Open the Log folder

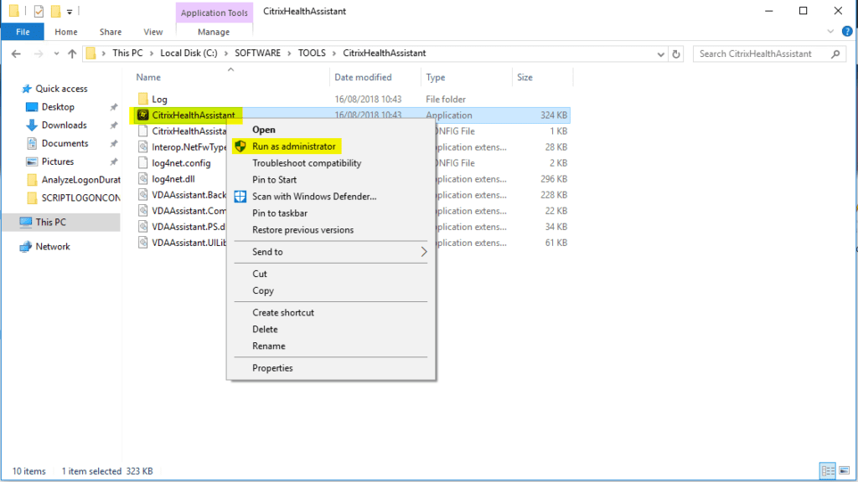coord(160,99)
